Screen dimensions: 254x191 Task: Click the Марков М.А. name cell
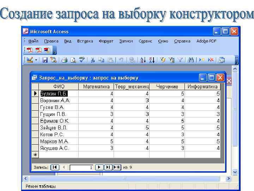click(x=59, y=141)
